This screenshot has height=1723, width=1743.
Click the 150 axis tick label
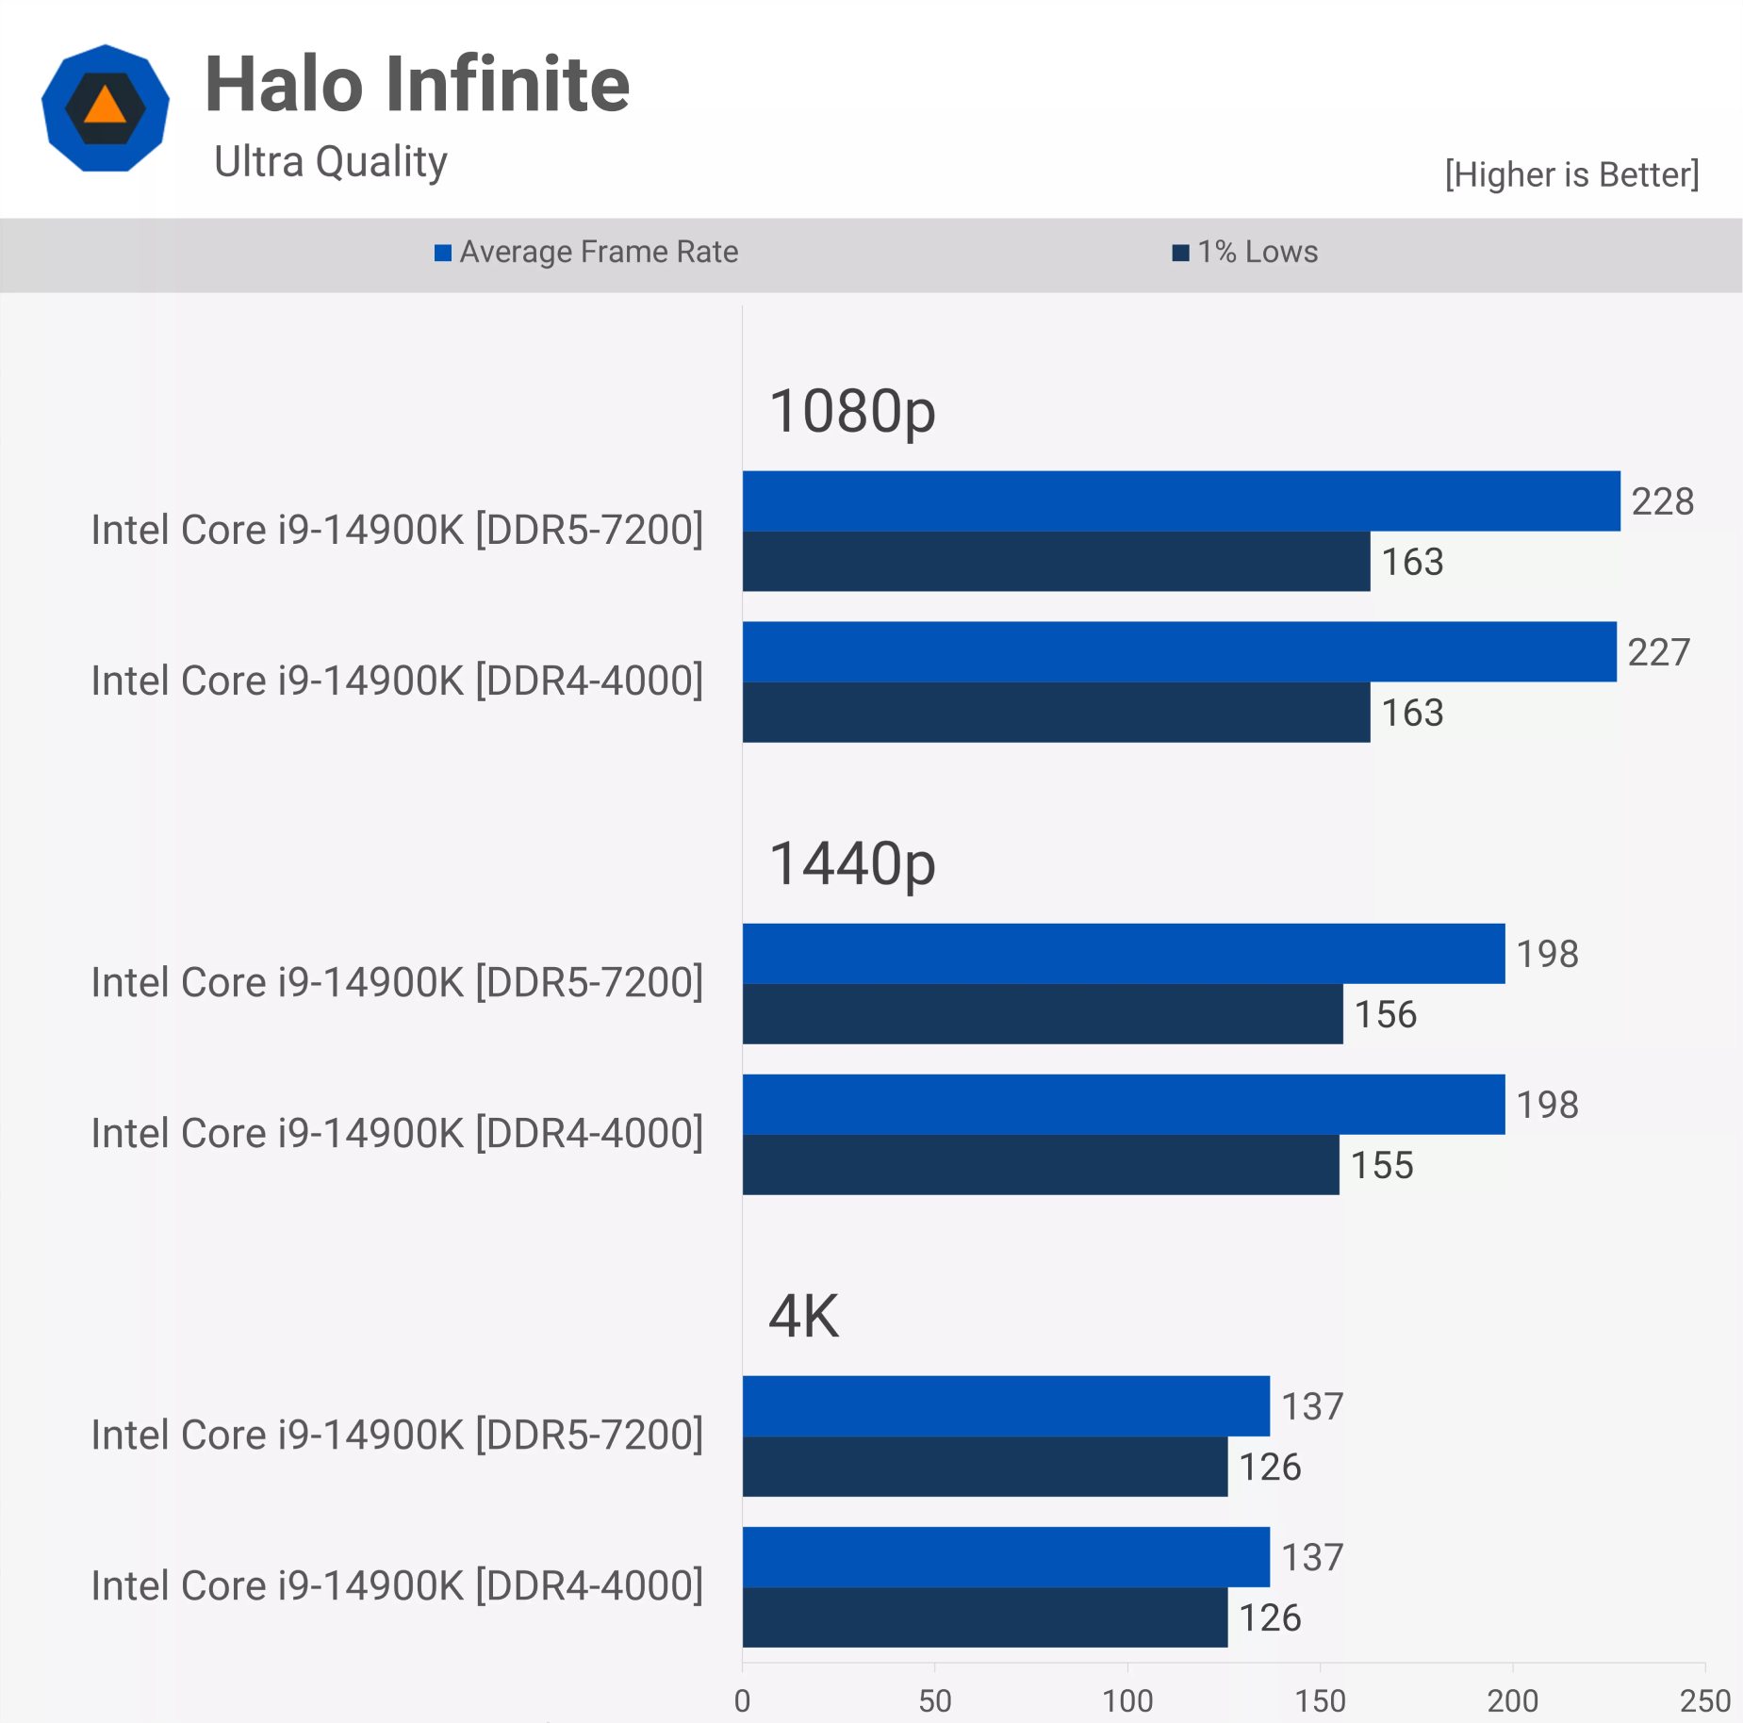pos(1320,1701)
